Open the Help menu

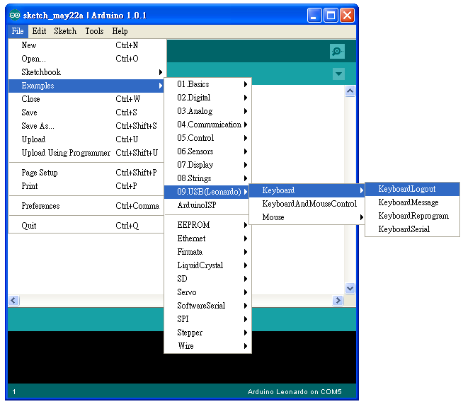pos(120,31)
